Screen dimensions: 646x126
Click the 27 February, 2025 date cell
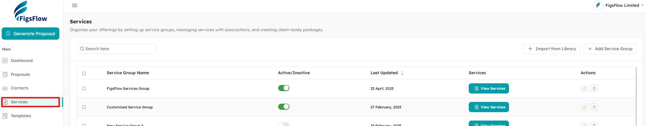coord(386,107)
